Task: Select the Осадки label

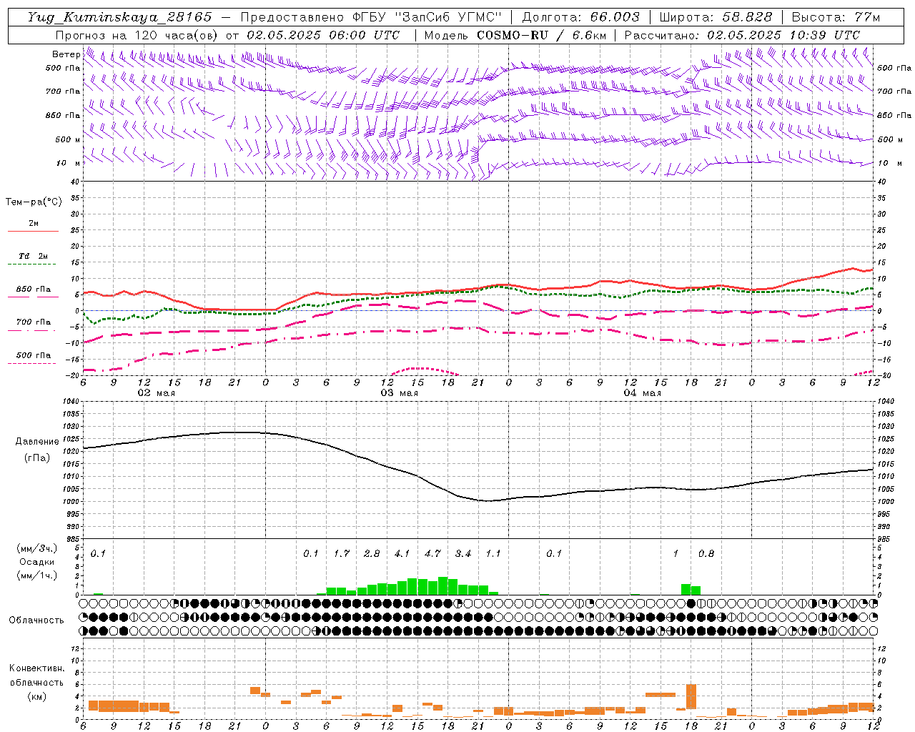Action: click(x=36, y=562)
